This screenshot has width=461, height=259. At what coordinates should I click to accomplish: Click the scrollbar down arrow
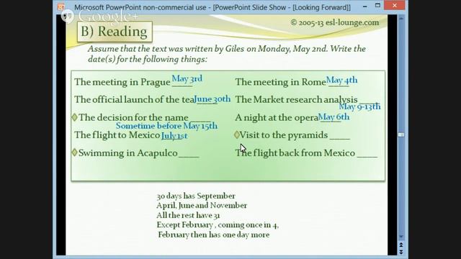[x=401, y=237]
